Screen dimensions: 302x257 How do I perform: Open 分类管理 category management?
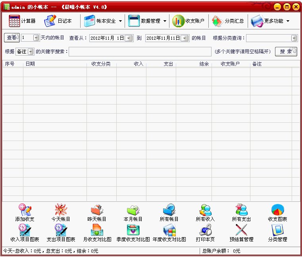point(277,233)
